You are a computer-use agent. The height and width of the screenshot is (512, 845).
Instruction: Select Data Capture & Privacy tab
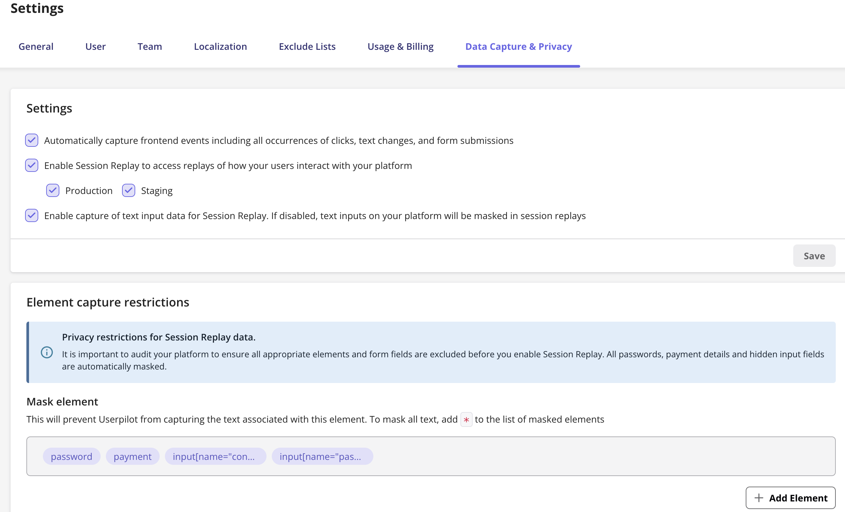point(518,46)
